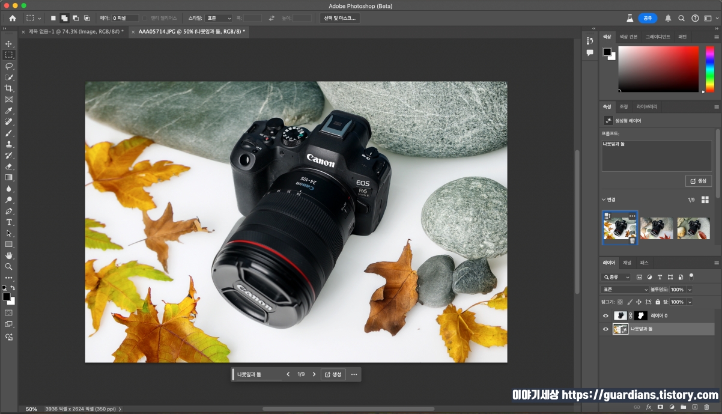The width and height of the screenshot is (722, 414).
Task: Select the Spot Healing Brush tool
Action: coord(9,122)
